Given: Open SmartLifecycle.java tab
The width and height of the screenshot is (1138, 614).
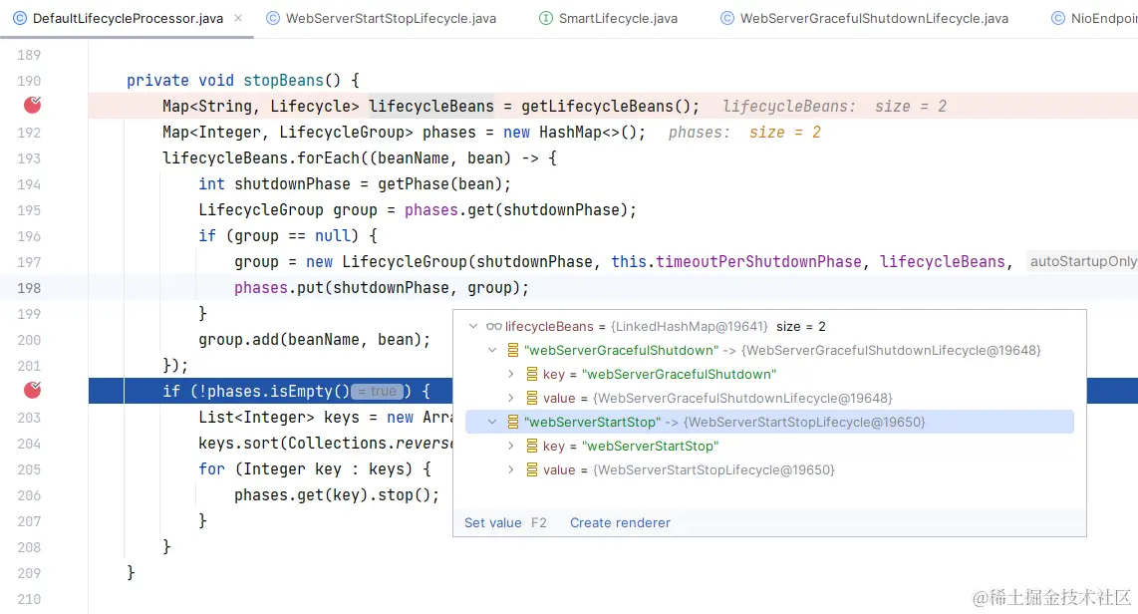Looking at the screenshot, I should (x=618, y=18).
